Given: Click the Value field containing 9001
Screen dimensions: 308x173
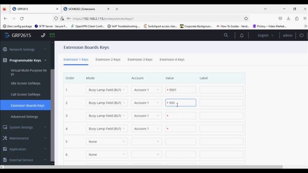Looking at the screenshot, I should pyautogui.click(x=181, y=90).
